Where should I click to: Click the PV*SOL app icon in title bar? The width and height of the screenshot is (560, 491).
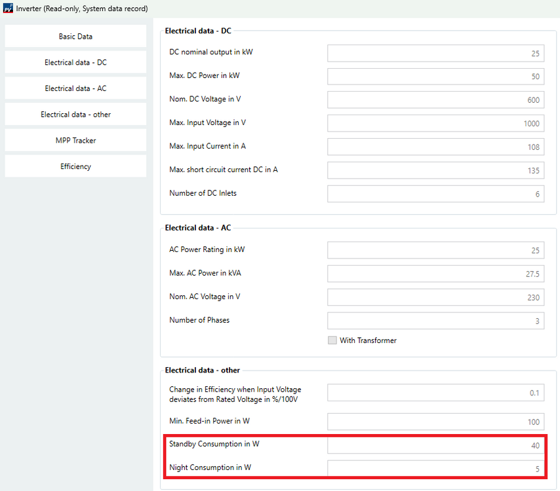[x=8, y=9]
